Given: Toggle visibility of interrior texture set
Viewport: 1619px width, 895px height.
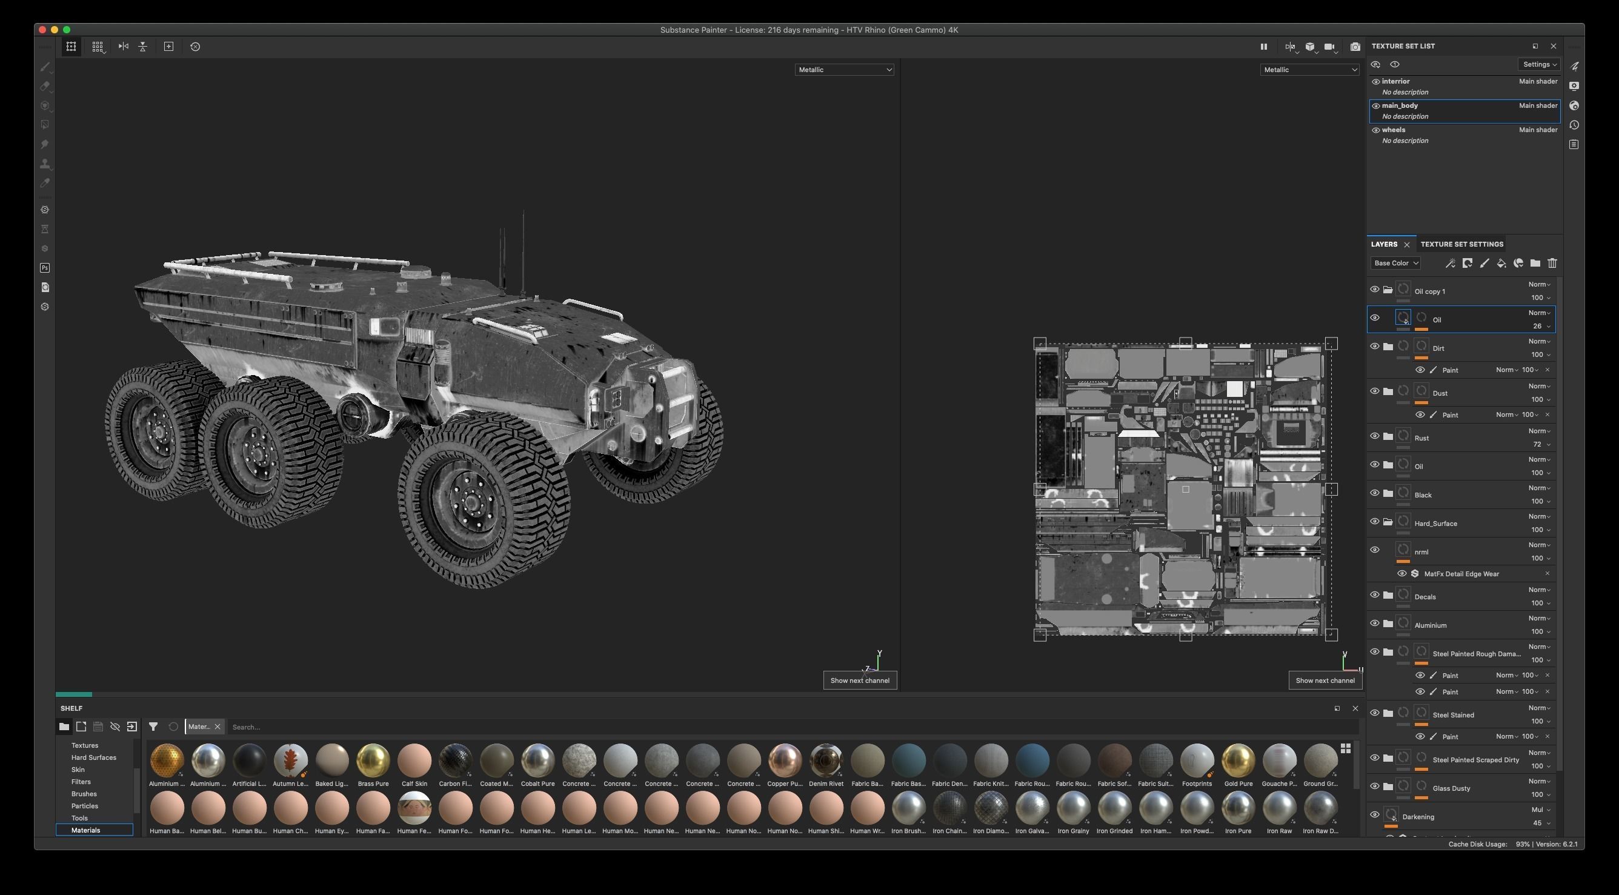Looking at the screenshot, I should (1376, 82).
